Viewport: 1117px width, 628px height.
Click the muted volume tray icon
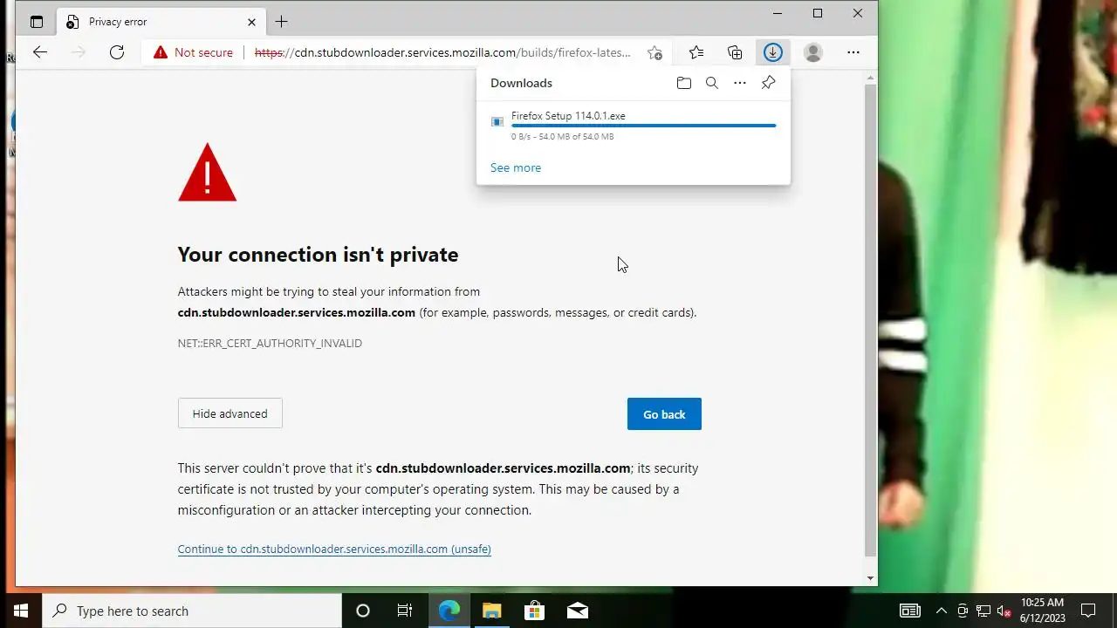(x=1004, y=611)
